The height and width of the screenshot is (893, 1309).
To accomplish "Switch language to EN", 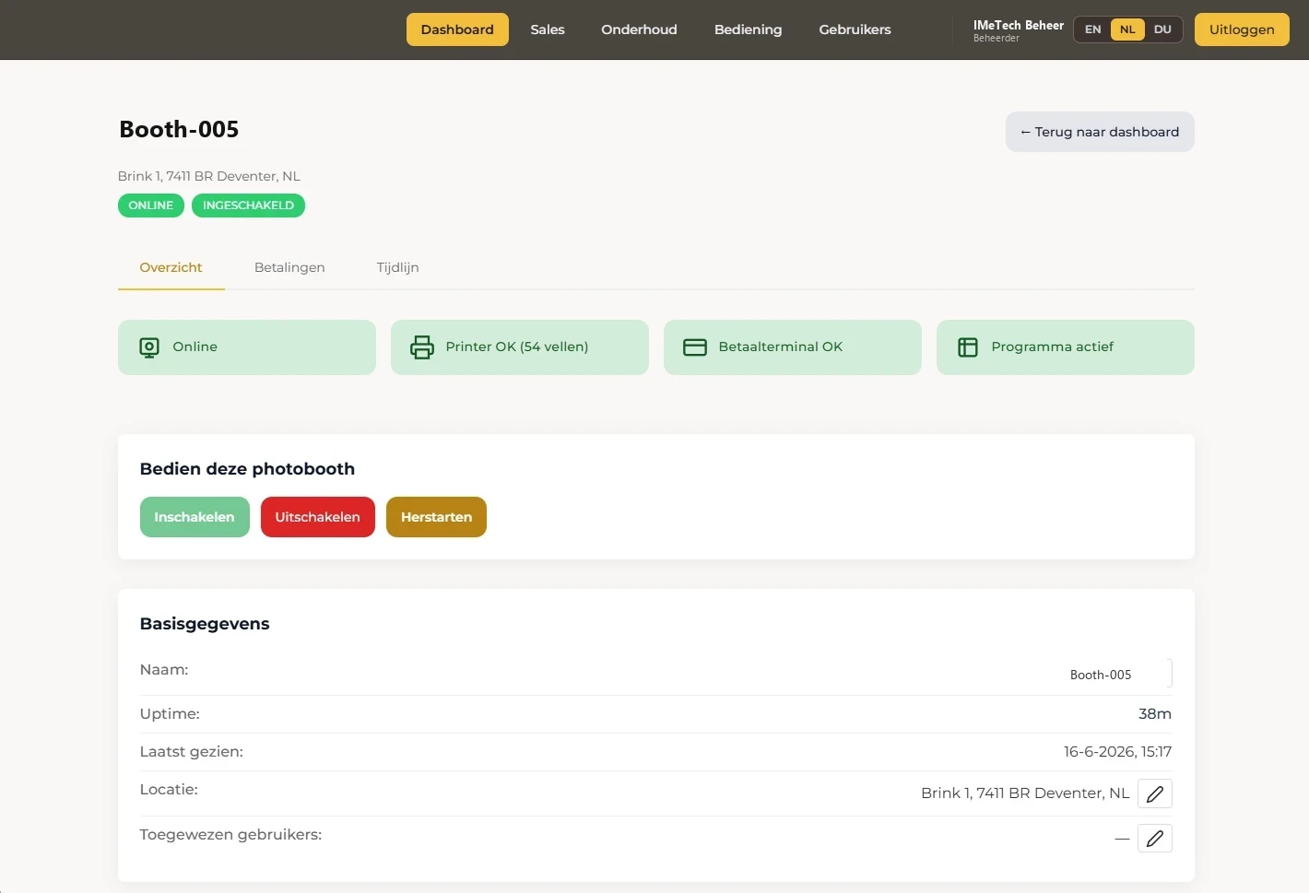I will [x=1093, y=29].
